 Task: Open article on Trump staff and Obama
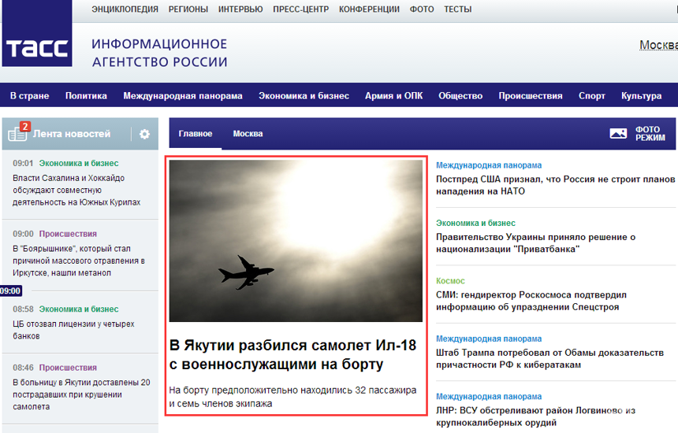[x=549, y=359]
